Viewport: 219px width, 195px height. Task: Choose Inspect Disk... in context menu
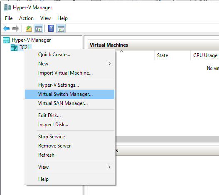tap(69, 125)
